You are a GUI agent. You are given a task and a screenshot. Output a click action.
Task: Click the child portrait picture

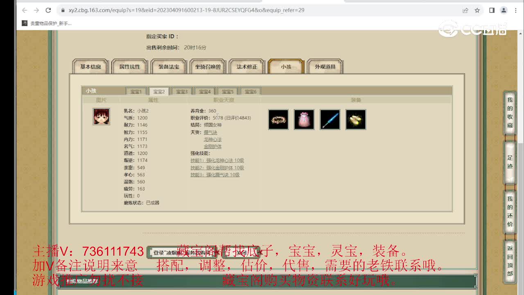(x=101, y=116)
